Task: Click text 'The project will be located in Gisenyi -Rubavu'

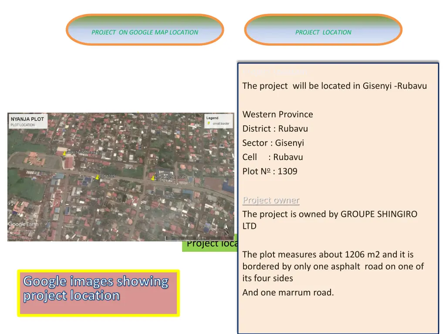Action: [334, 86]
